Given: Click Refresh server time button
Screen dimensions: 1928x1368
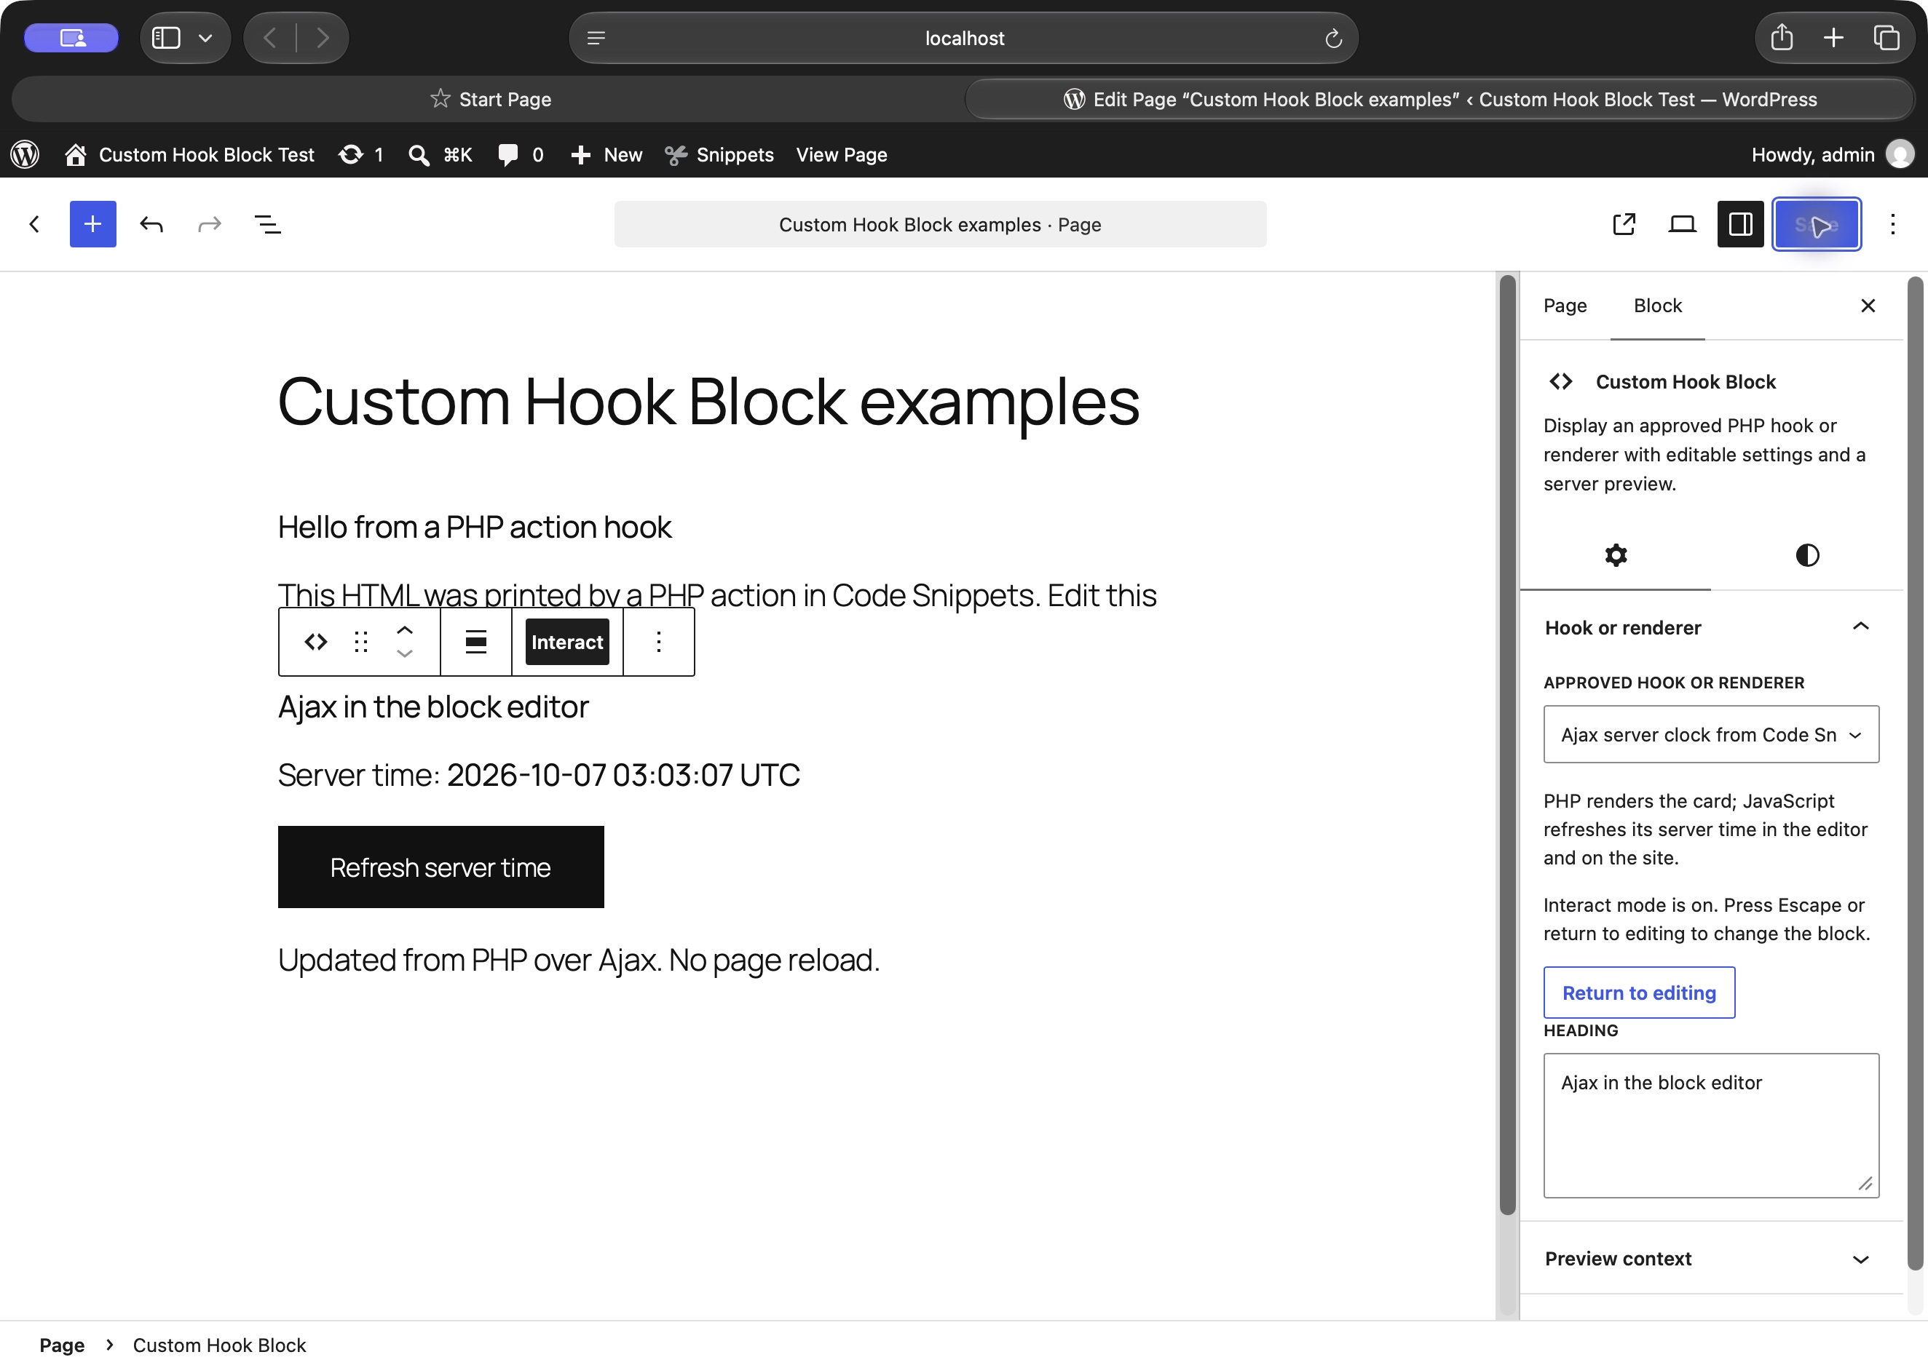Looking at the screenshot, I should point(440,867).
